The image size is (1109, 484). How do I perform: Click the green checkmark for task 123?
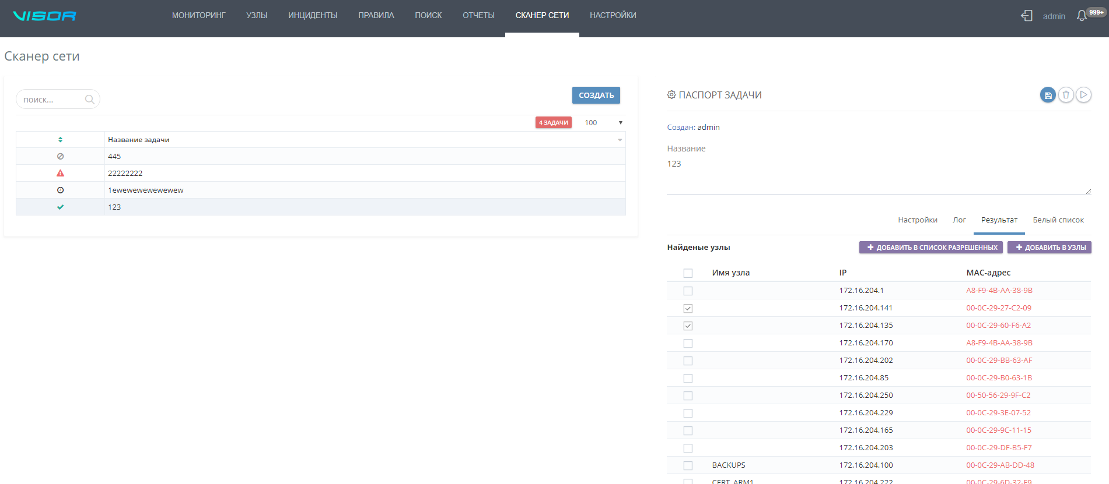coord(60,207)
